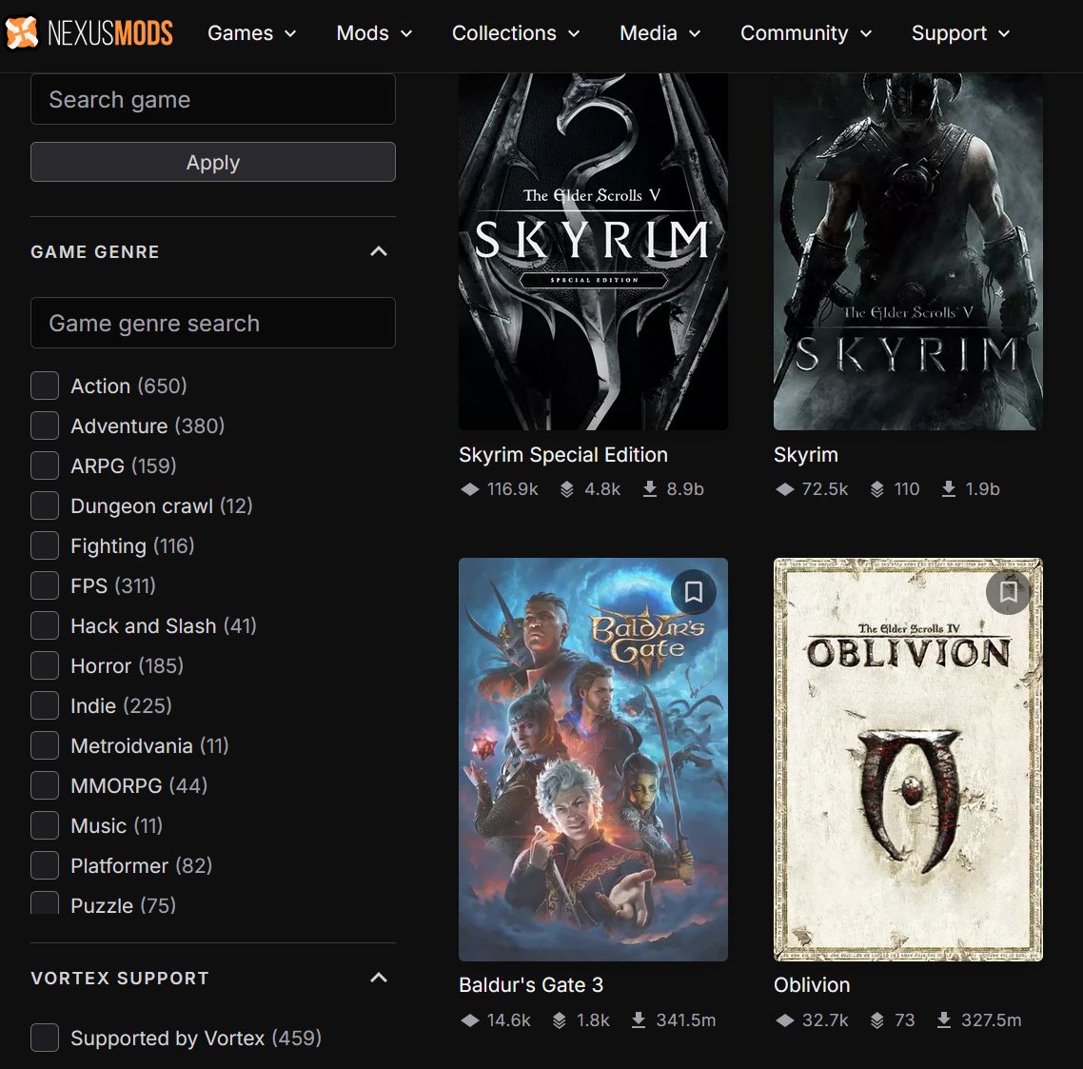Check the MMORPG genre filter
1083x1069 pixels.
click(x=45, y=785)
